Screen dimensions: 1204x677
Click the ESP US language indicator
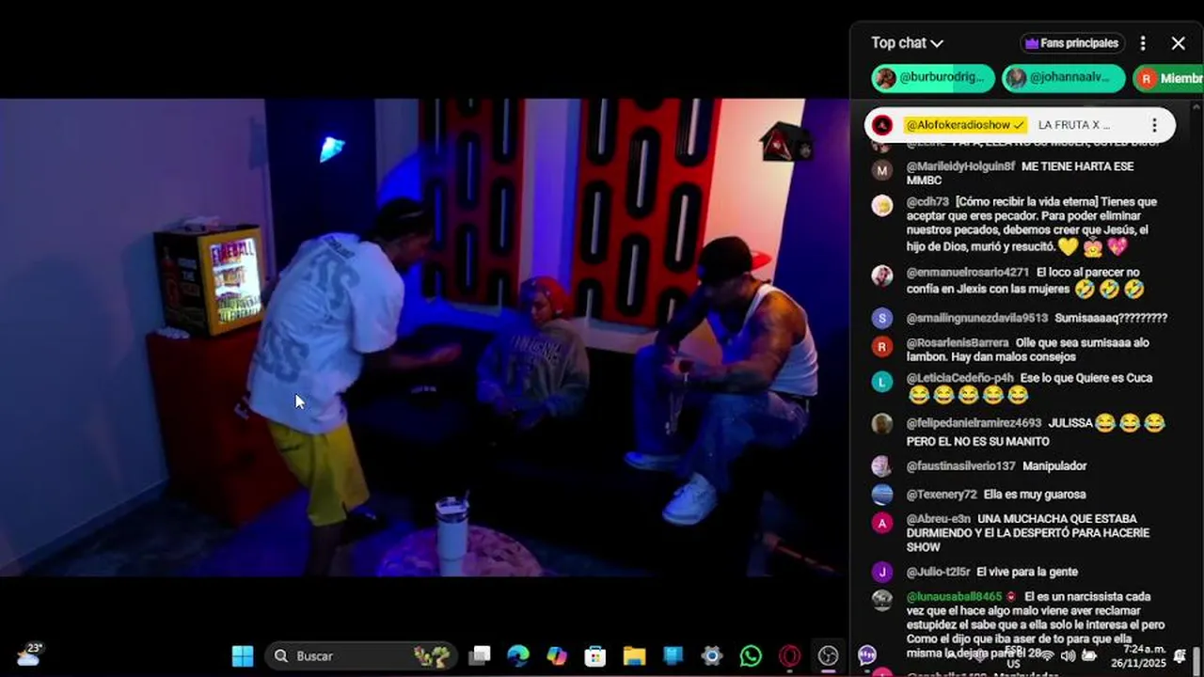tap(1013, 657)
